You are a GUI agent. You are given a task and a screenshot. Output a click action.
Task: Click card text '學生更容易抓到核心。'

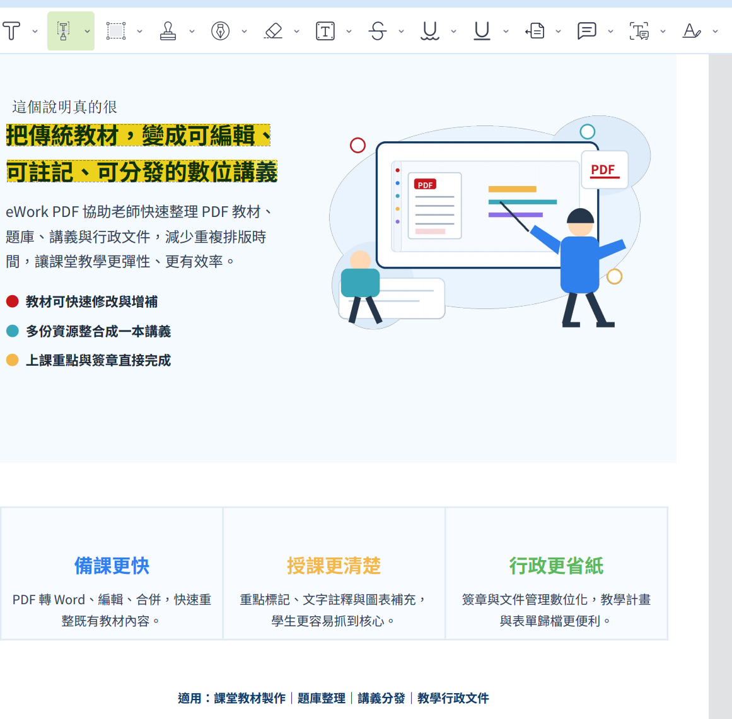[x=333, y=621]
